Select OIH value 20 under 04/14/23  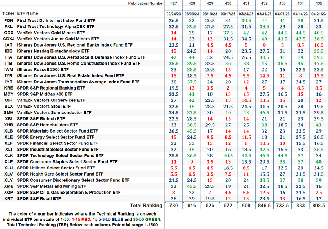300,100
